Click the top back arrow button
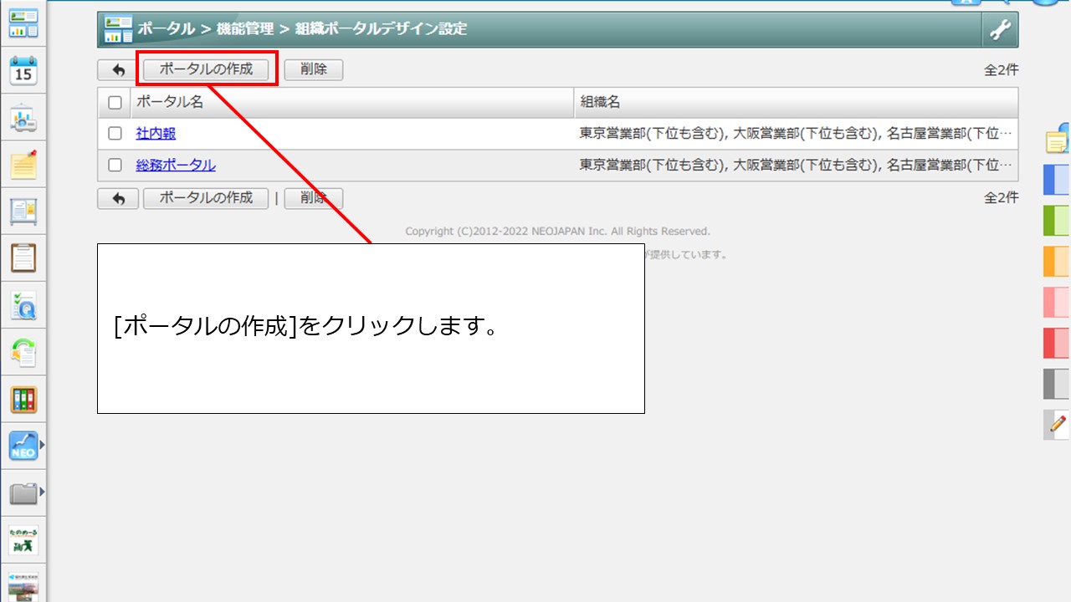1071x602 pixels. pyautogui.click(x=118, y=70)
